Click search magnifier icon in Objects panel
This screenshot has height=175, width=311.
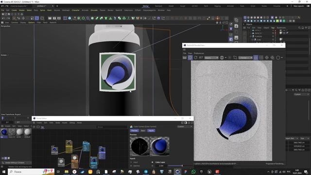pyautogui.click(x=299, y=28)
